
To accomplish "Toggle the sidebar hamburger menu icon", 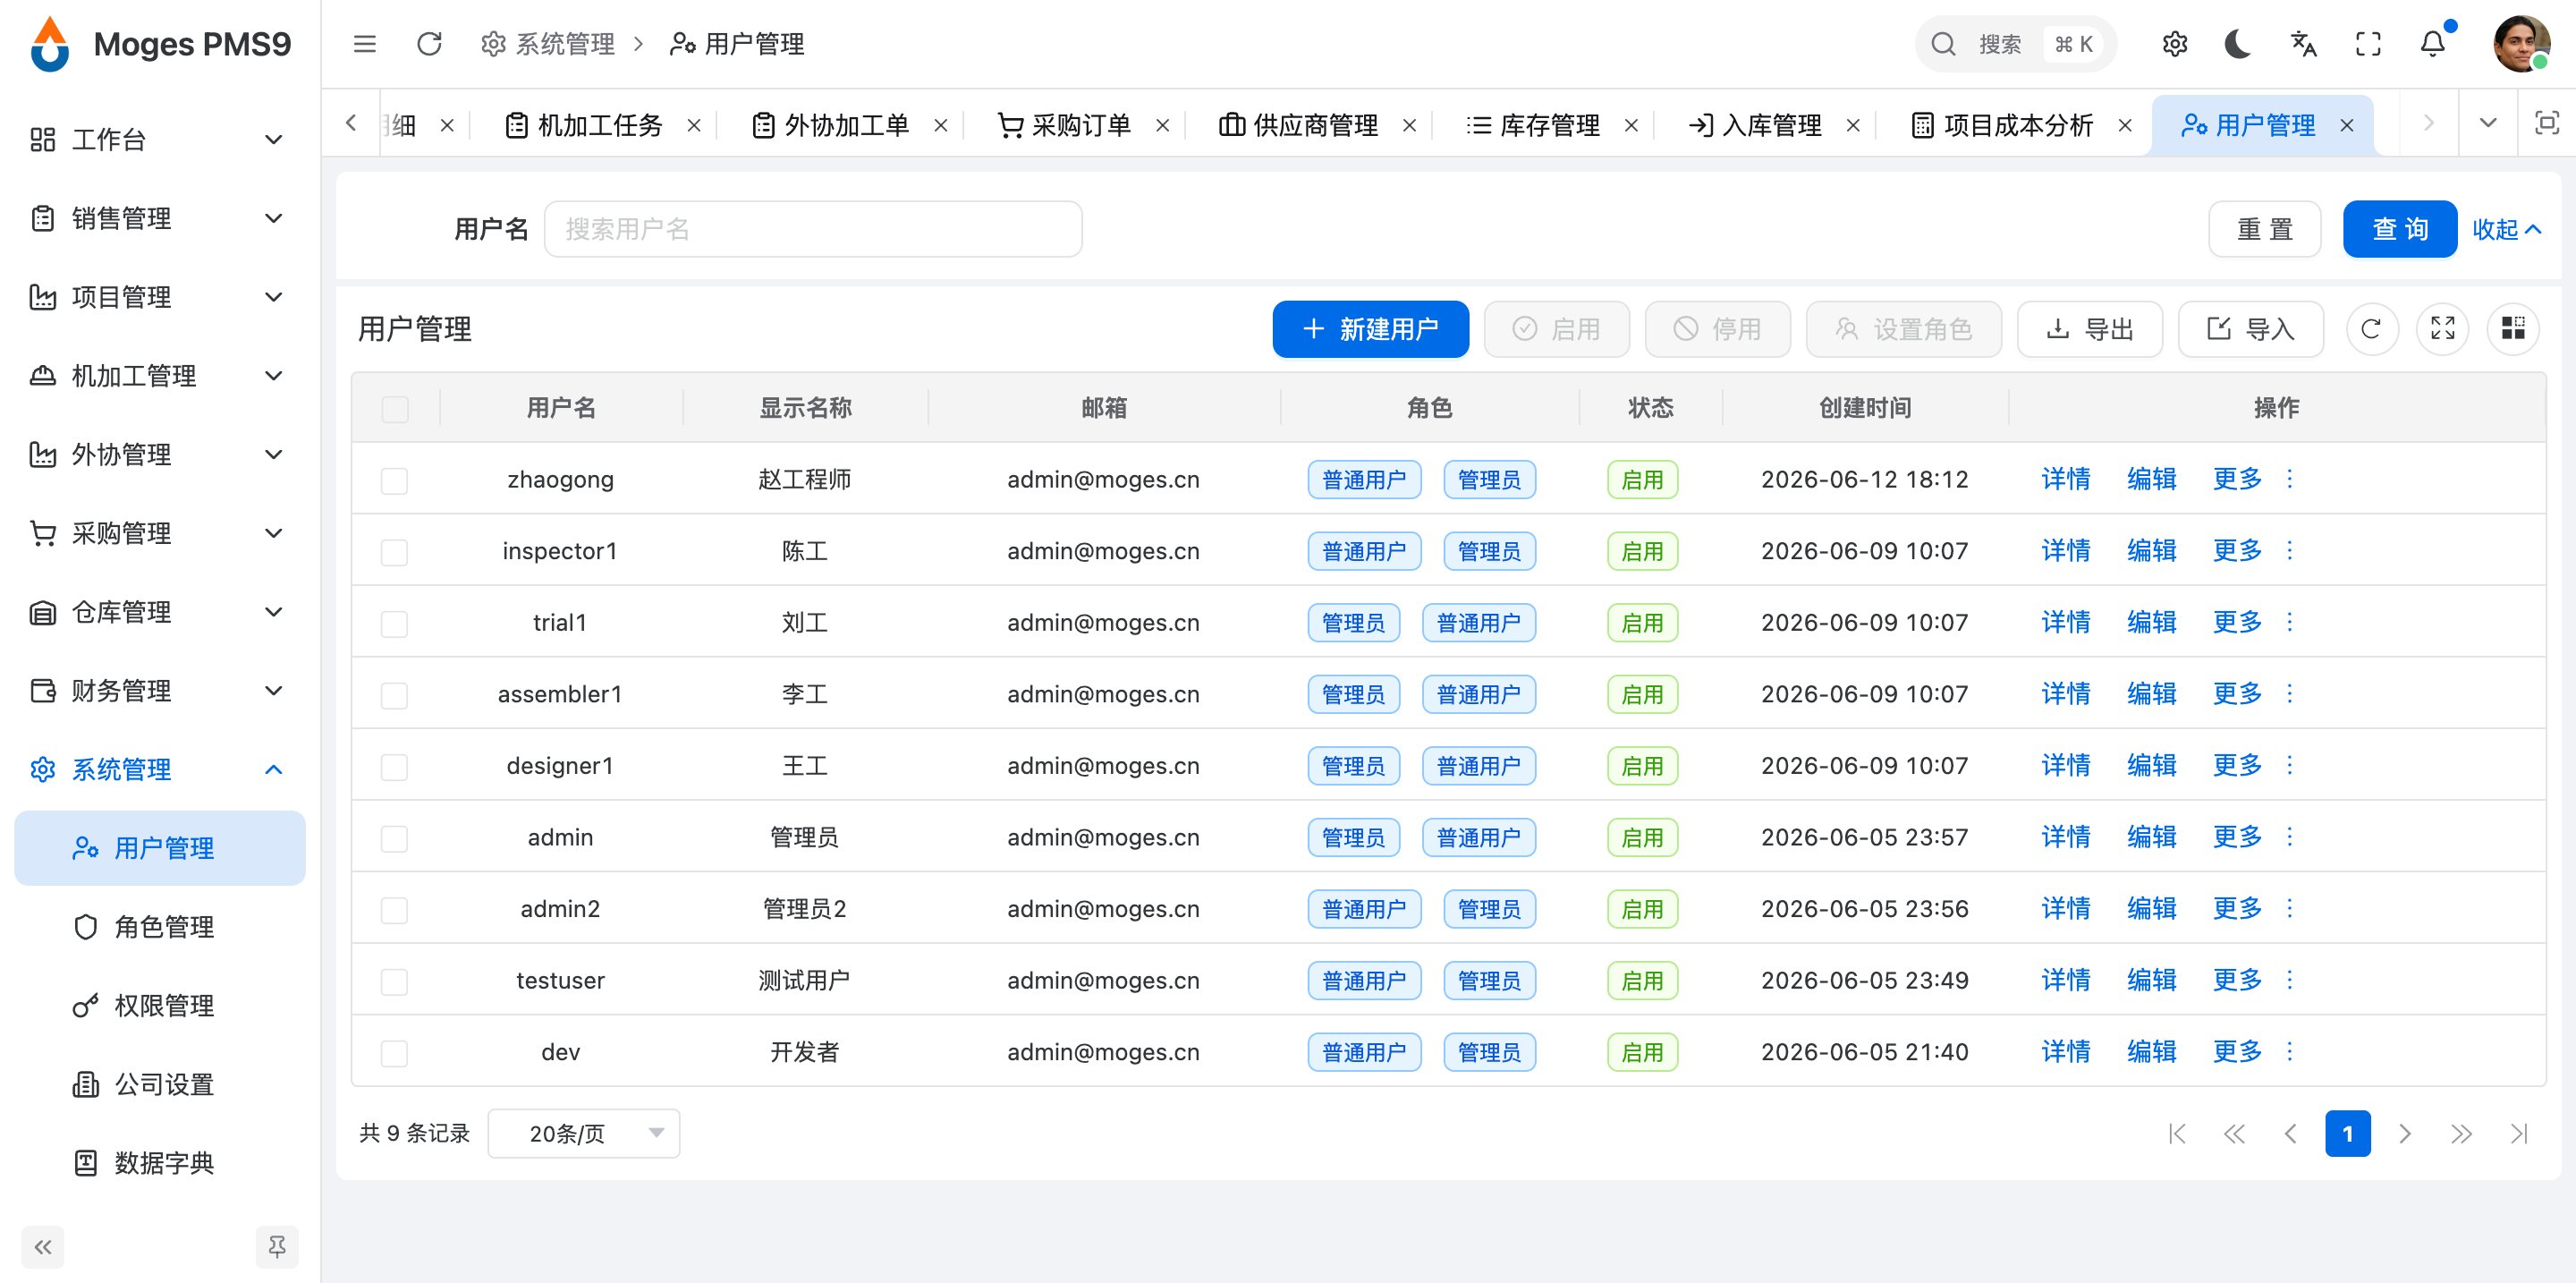I will click(x=365, y=44).
